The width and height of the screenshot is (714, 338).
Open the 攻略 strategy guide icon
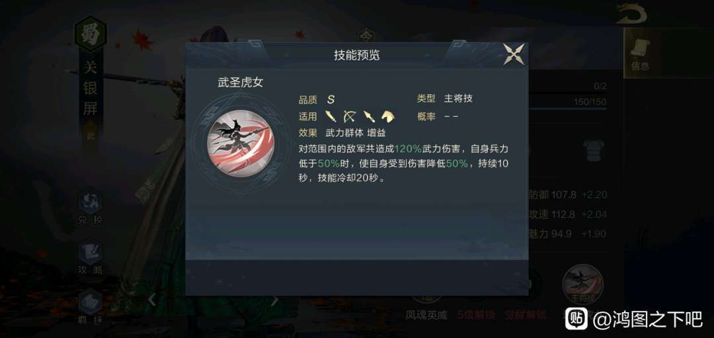click(90, 258)
